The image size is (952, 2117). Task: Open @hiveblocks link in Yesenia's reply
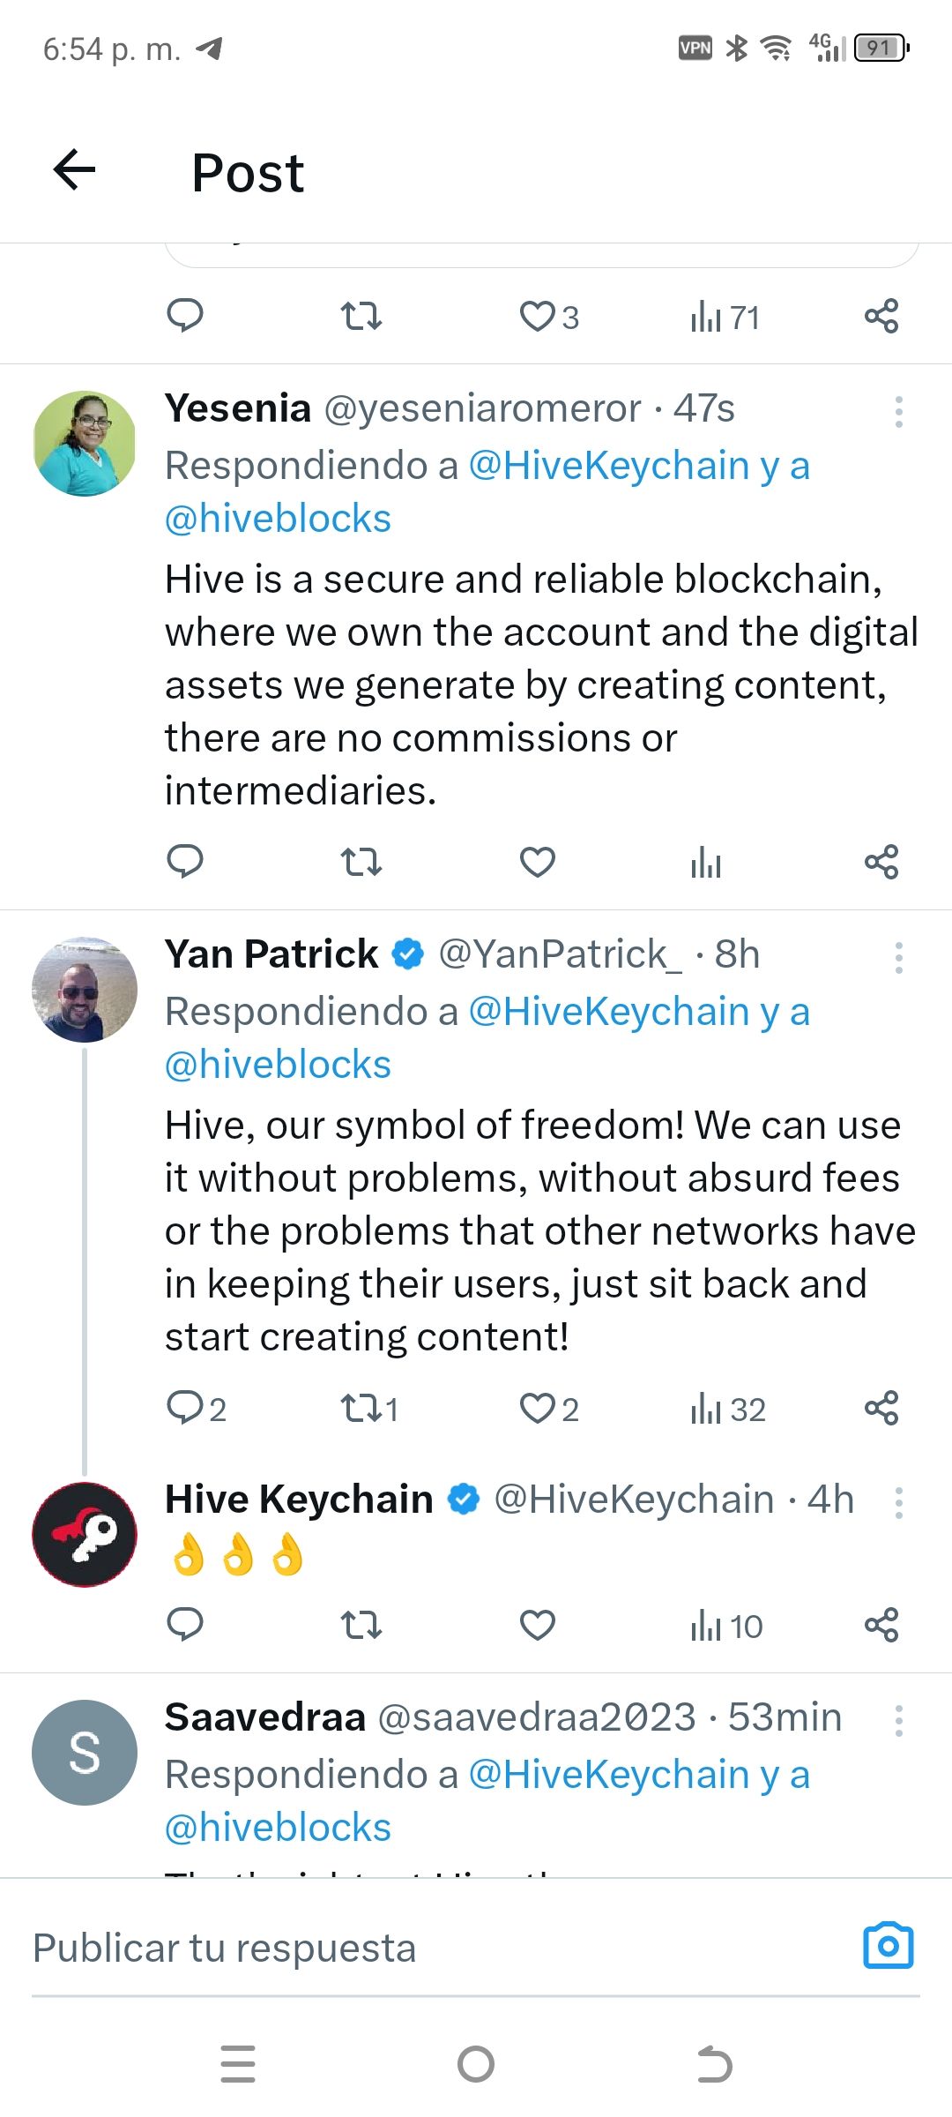(x=278, y=519)
